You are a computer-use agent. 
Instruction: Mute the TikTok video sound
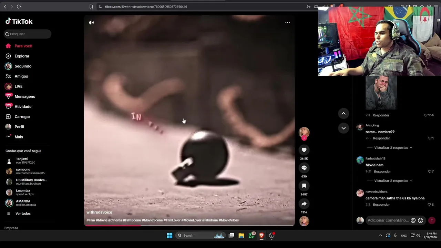point(91,22)
